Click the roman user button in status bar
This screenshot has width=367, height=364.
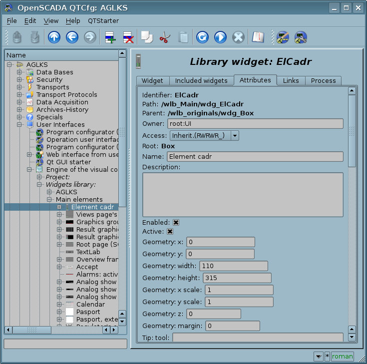coord(342,356)
